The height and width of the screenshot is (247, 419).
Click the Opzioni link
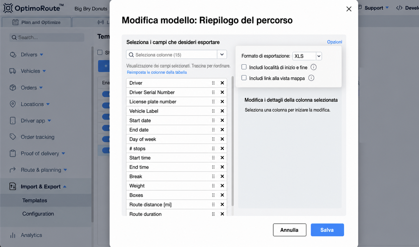click(x=335, y=42)
